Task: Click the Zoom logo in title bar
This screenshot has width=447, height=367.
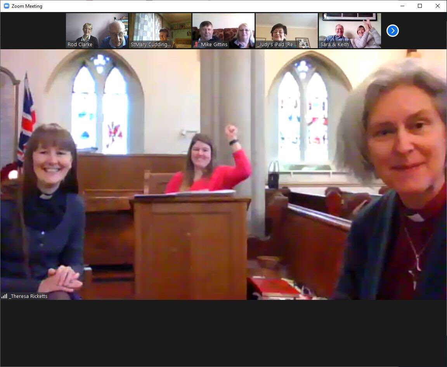Action: pyautogui.click(x=6, y=6)
